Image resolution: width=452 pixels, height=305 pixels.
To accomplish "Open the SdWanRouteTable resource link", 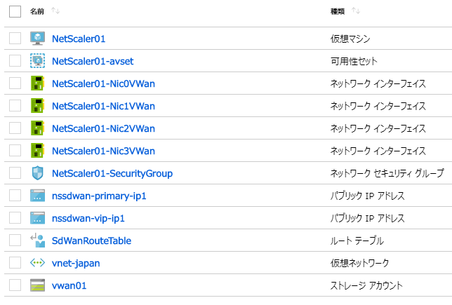I will tap(91, 240).
